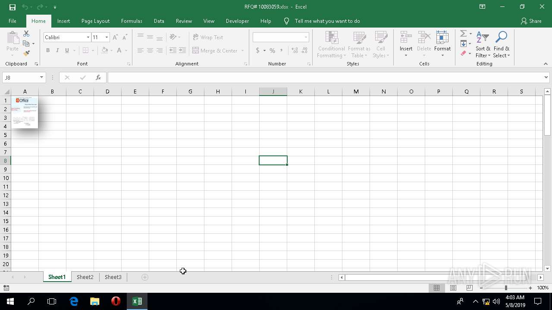The image size is (552, 310).
Task: Click AutoSum sigma icon
Action: coord(463,34)
